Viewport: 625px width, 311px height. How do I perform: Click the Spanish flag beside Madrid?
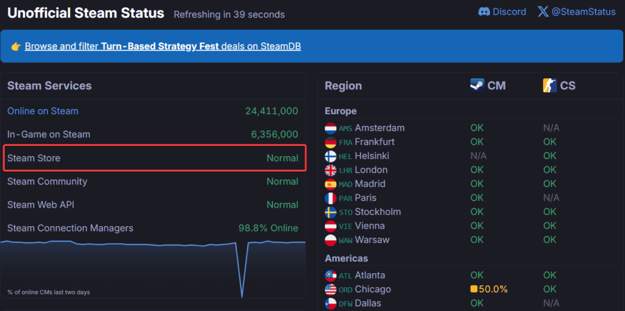[x=331, y=184]
